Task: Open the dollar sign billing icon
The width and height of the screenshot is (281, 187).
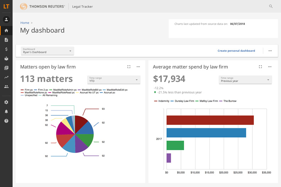Action: (x=6, y=49)
